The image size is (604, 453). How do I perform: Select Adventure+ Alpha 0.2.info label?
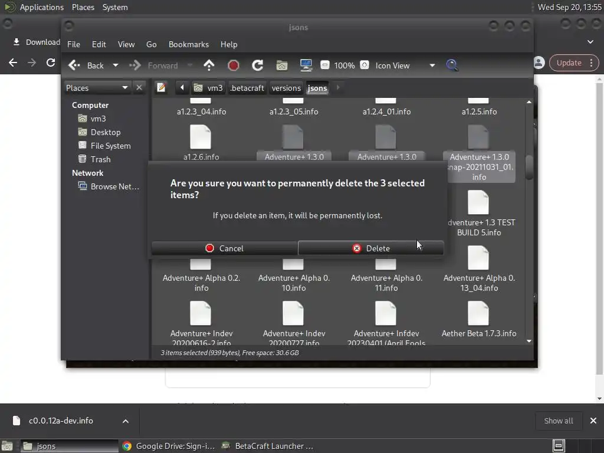(x=202, y=283)
